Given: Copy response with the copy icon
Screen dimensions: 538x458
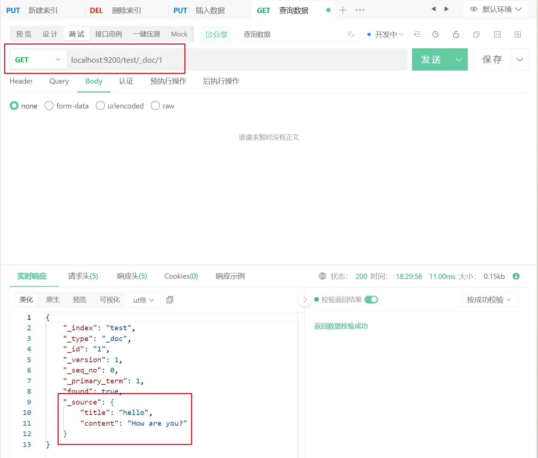Looking at the screenshot, I should [x=170, y=300].
